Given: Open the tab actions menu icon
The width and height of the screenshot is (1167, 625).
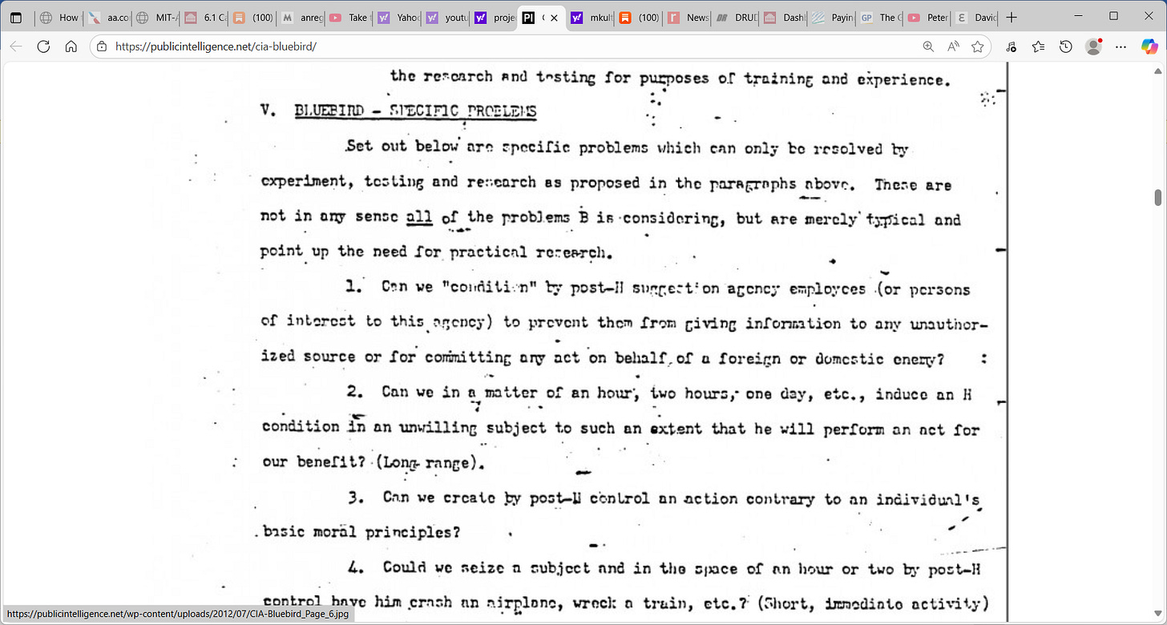Looking at the screenshot, I should point(16,17).
